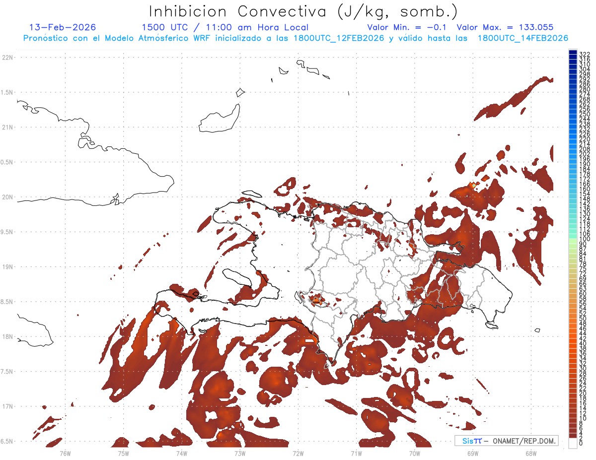Click the '69W' longitude axis label
596x460 pixels.
(473, 453)
